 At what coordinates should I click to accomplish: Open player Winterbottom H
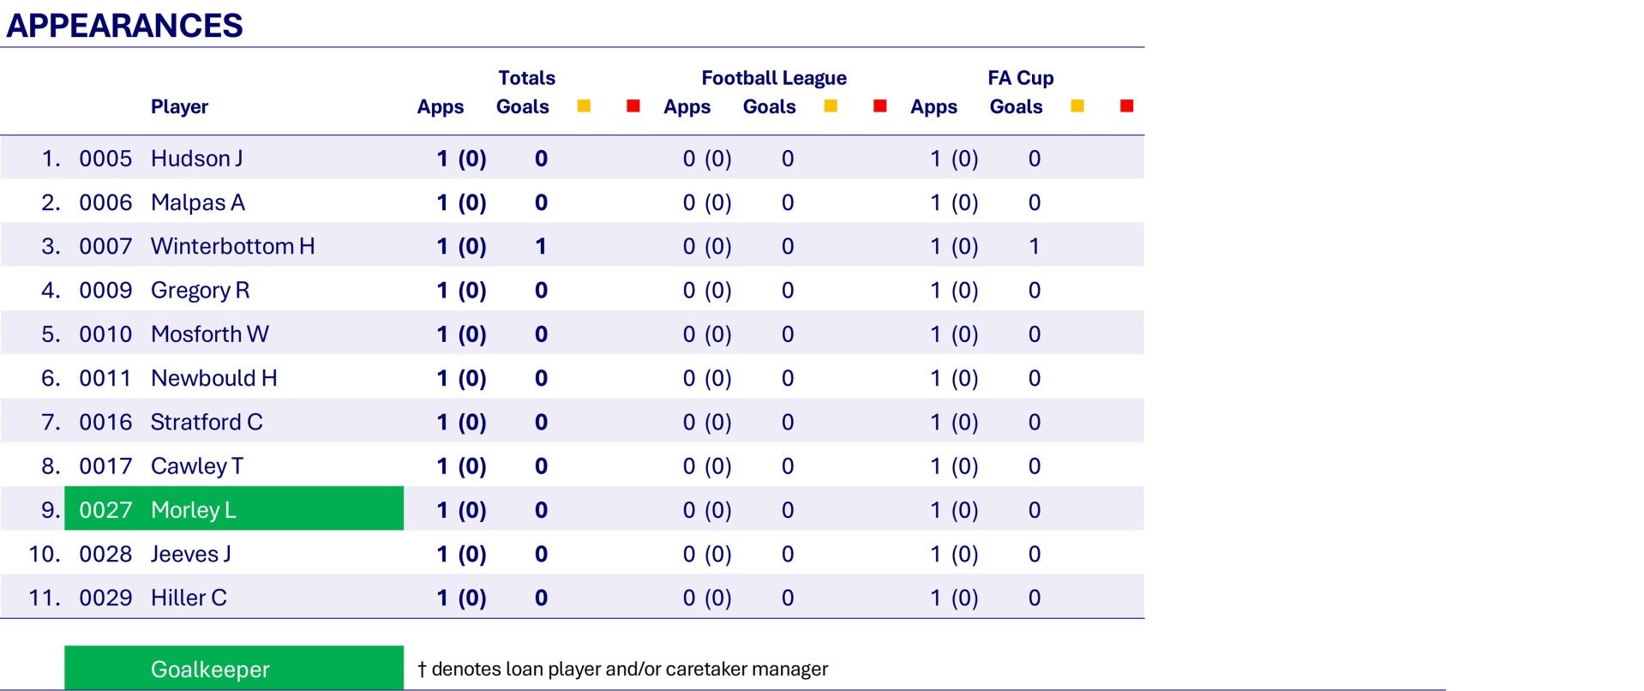tap(232, 246)
